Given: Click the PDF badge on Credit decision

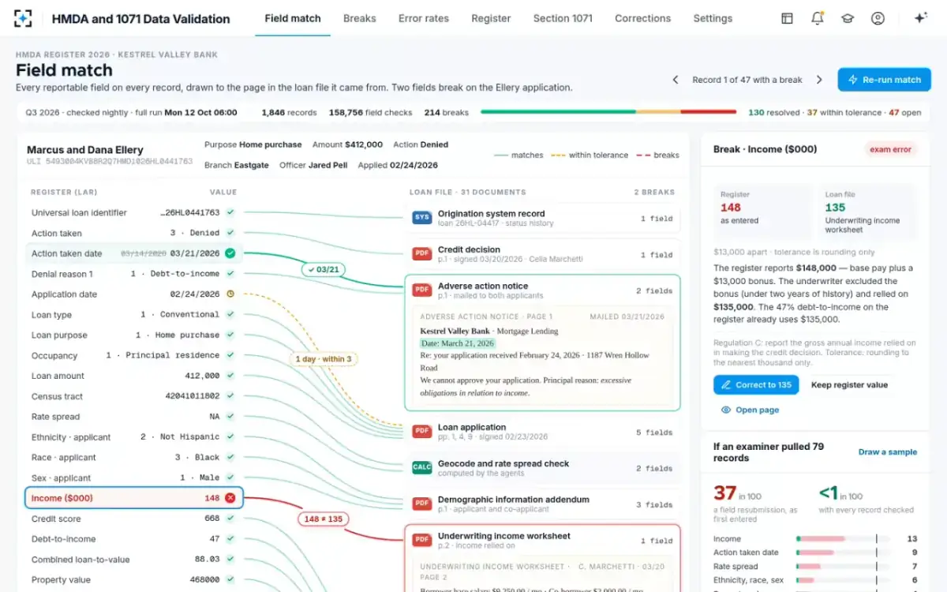Looking at the screenshot, I should click(421, 254).
